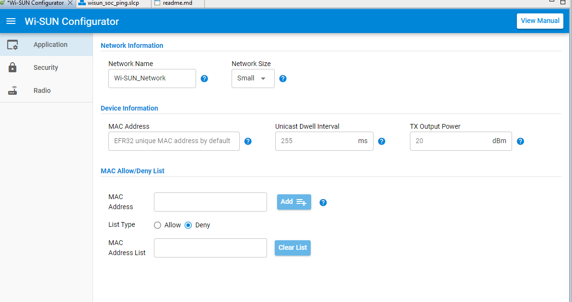The height and width of the screenshot is (302, 572).
Task: Edit the Network Name input field
Action: 152,78
